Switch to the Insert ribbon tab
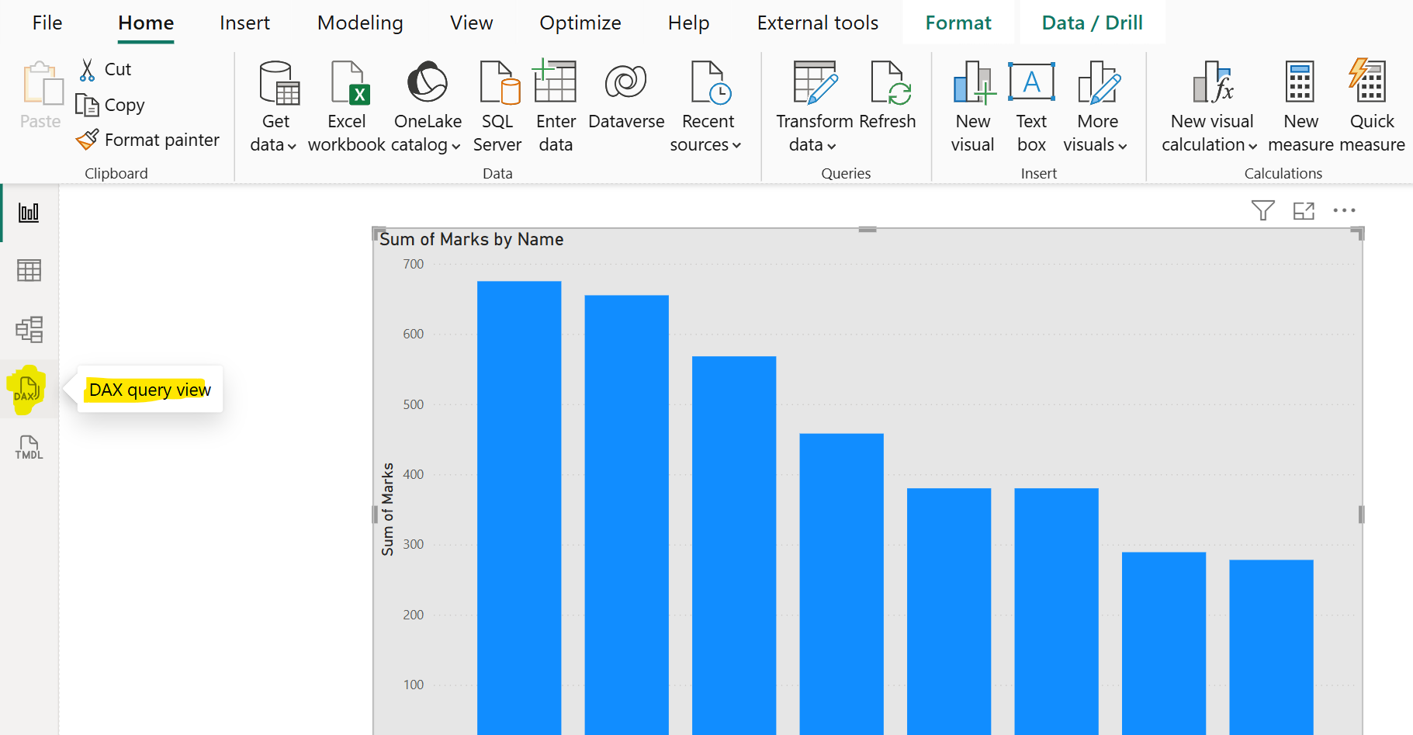Viewport: 1413px width, 735px height. pos(244,23)
